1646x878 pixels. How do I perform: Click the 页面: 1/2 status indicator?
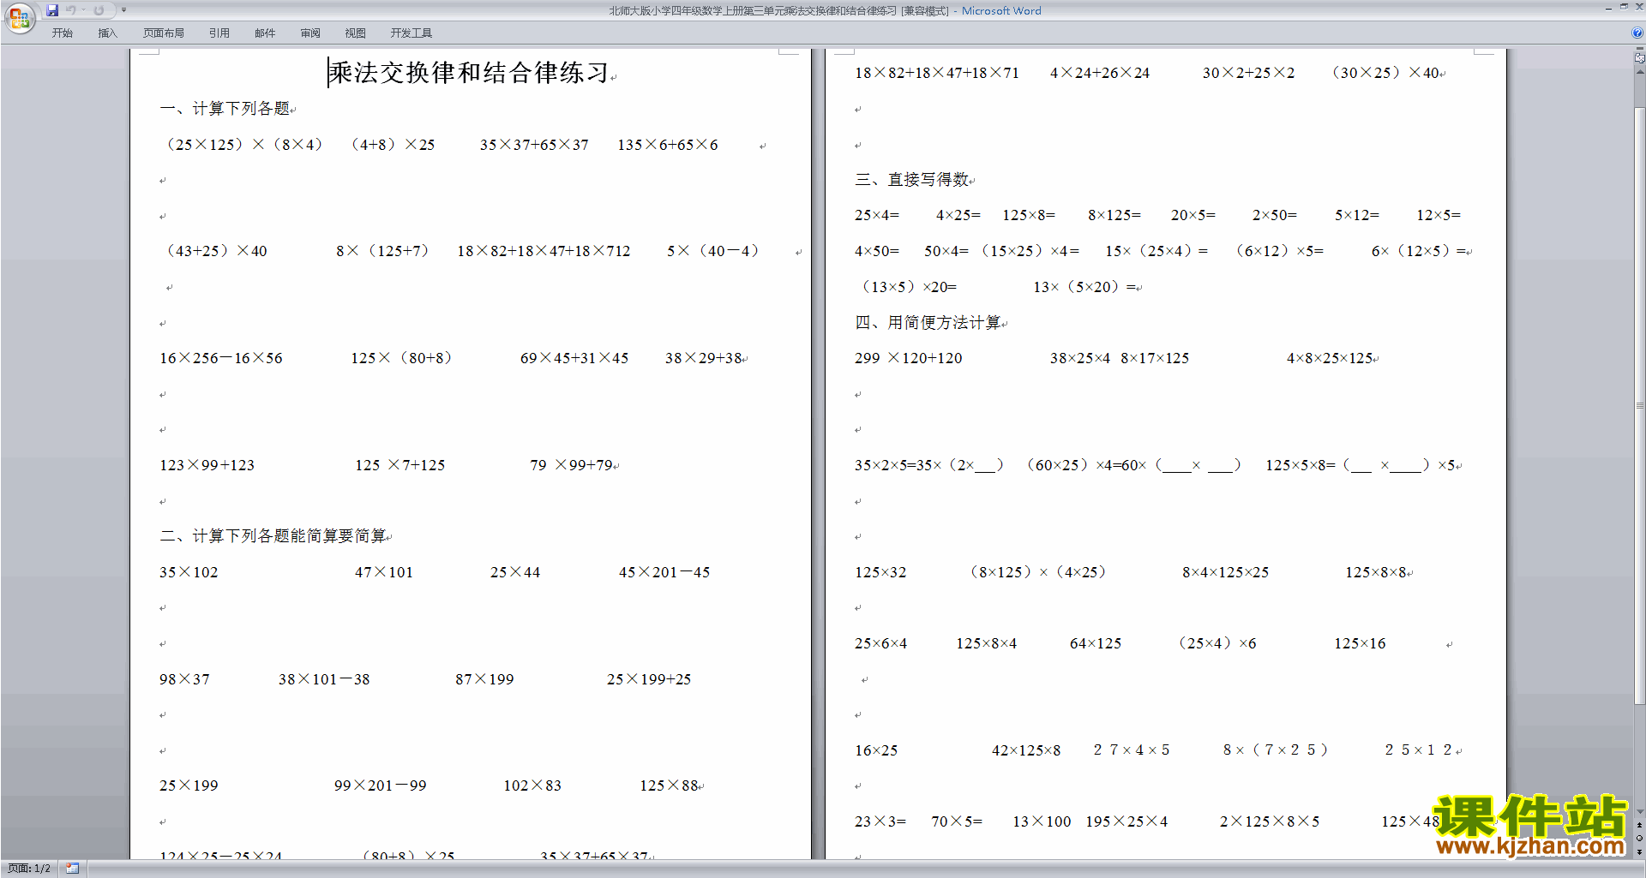29,869
